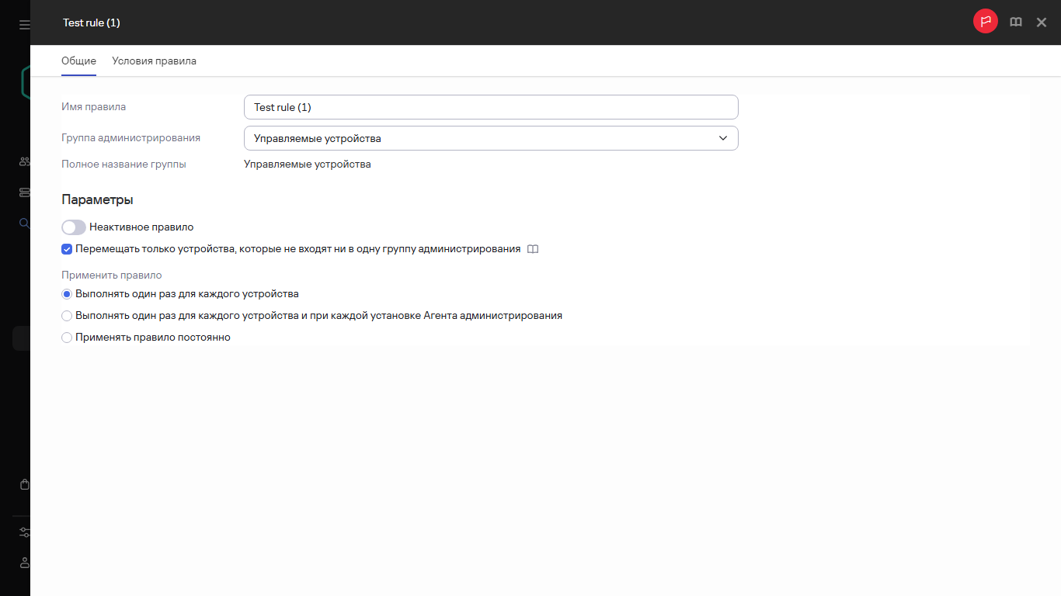The height and width of the screenshot is (596, 1061).
Task: Open help book icon beside move-devices checkbox
Action: click(x=532, y=250)
